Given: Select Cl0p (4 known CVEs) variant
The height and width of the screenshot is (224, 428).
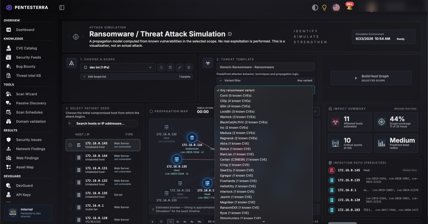Looking at the screenshot, I should pos(264,101).
